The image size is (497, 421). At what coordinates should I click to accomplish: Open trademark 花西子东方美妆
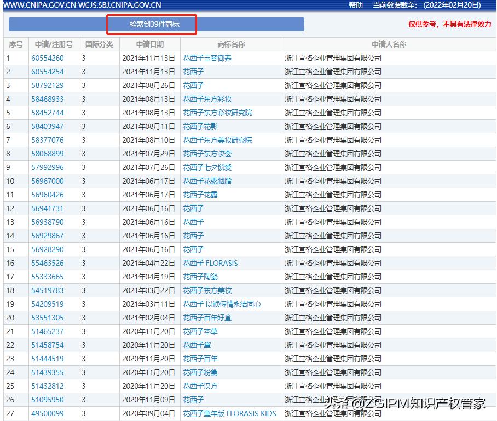tap(207, 290)
